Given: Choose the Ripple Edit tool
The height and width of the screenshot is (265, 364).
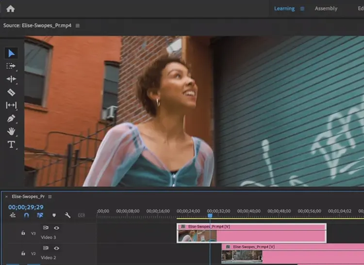Looking at the screenshot, I should tap(11, 79).
